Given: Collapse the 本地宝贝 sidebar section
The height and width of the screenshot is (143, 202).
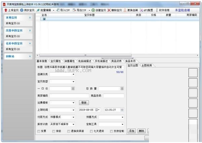Looking at the screenshot, I should click(x=30, y=18).
